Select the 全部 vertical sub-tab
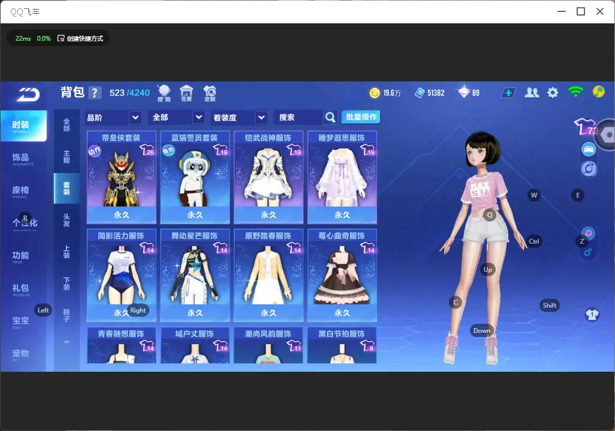Screen dimensions: 615x431 pos(67,125)
